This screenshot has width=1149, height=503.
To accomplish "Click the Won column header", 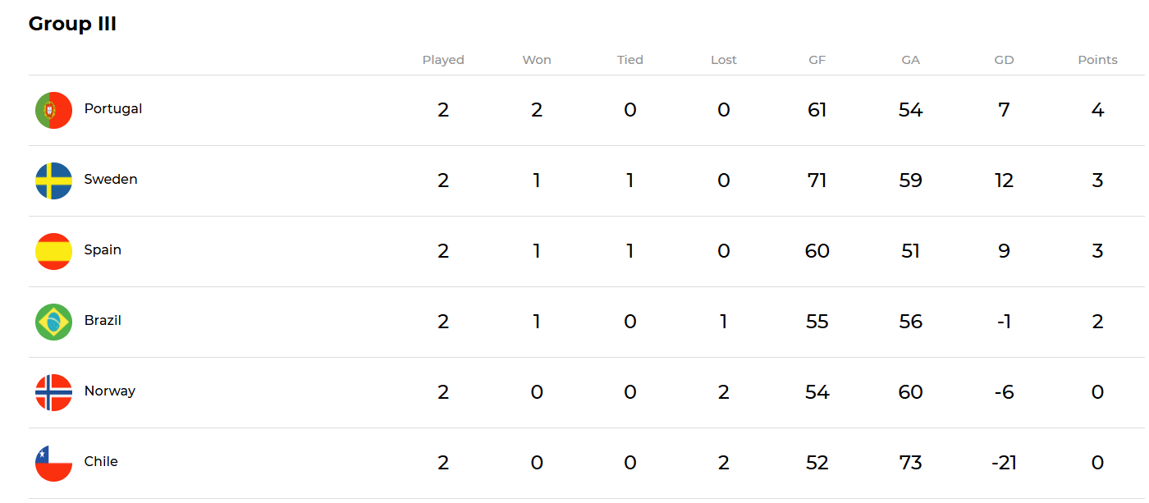I will tap(537, 60).
